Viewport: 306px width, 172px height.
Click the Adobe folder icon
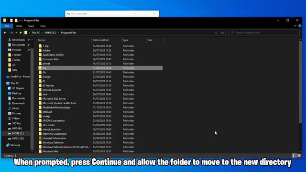(x=40, y=50)
